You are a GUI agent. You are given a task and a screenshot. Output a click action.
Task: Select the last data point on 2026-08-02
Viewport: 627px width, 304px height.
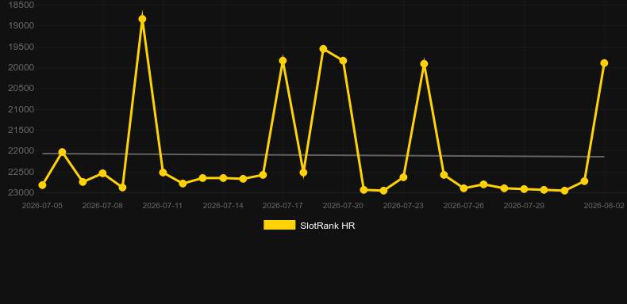pyautogui.click(x=604, y=63)
